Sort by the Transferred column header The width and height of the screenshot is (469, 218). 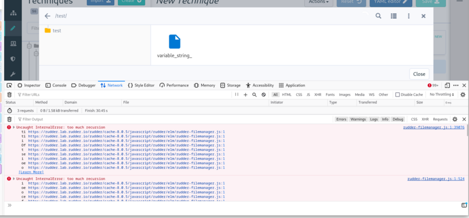click(386, 102)
